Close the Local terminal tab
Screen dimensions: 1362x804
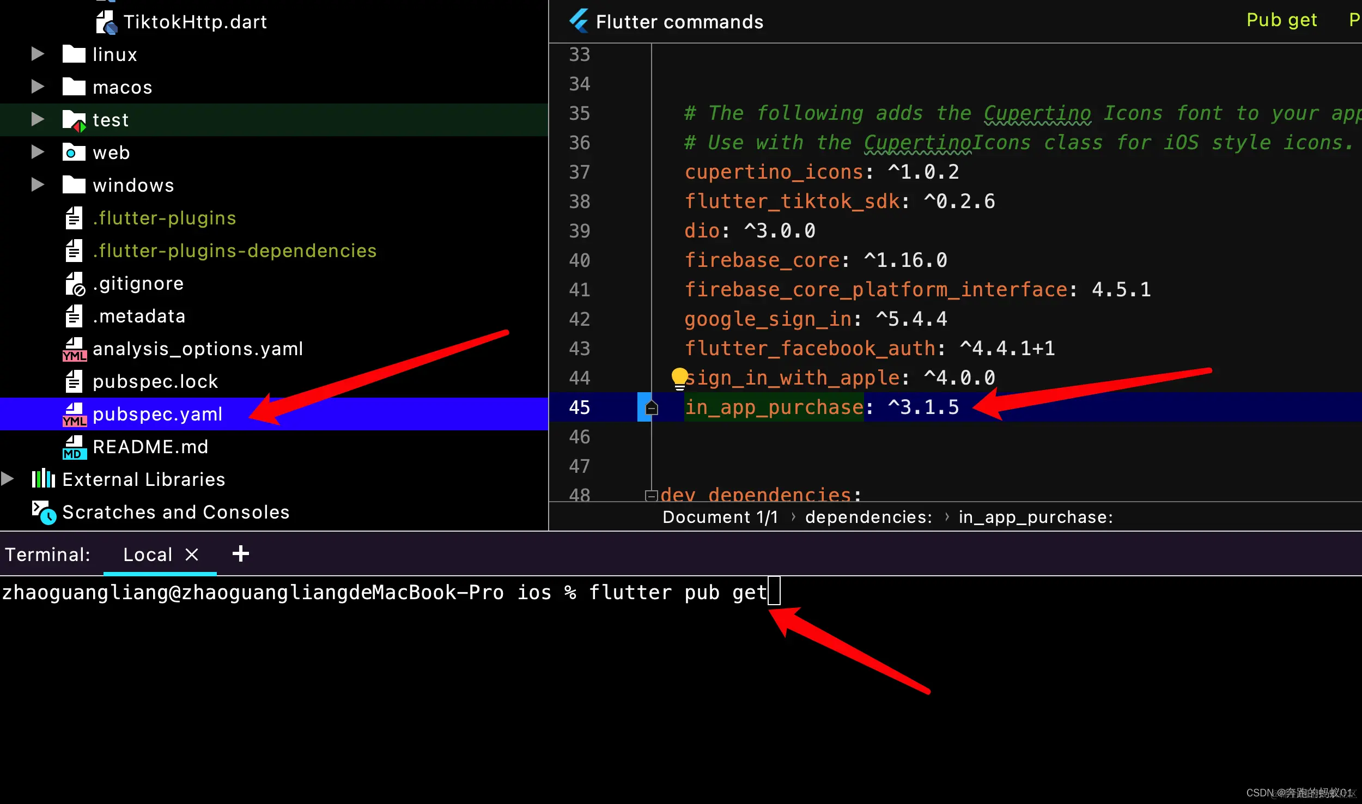coord(191,555)
